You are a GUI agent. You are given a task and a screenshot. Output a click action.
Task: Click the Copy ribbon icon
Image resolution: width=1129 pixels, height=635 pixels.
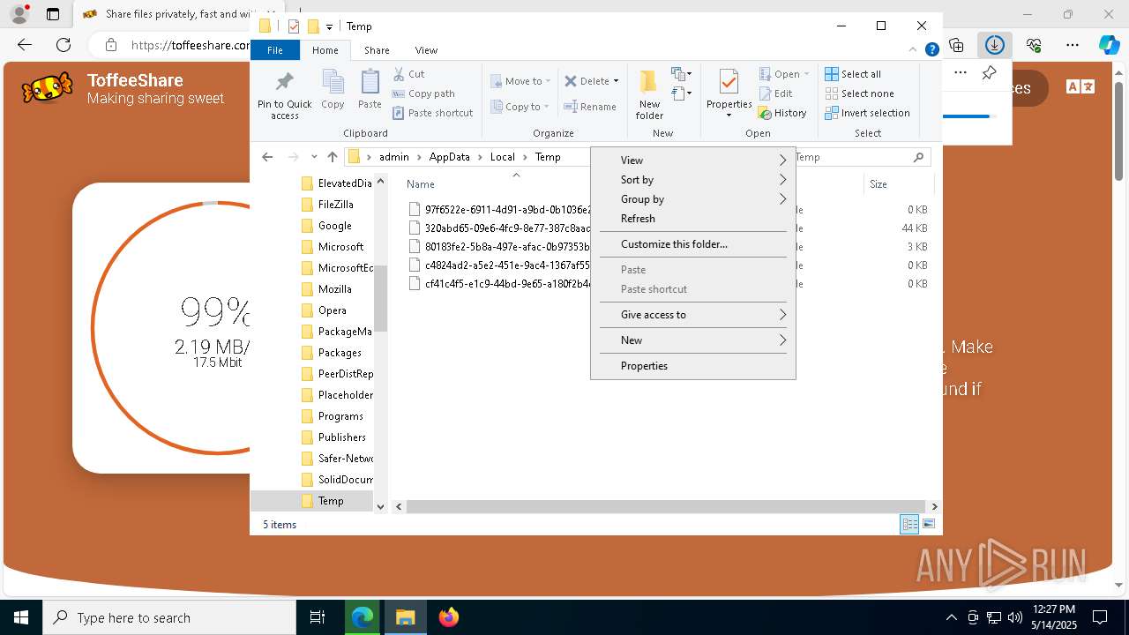pyautogui.click(x=333, y=82)
